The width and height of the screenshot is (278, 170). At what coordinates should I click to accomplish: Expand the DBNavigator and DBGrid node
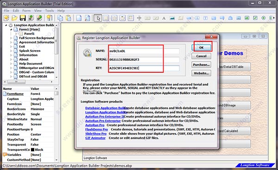pyautogui.click(x=11, y=68)
